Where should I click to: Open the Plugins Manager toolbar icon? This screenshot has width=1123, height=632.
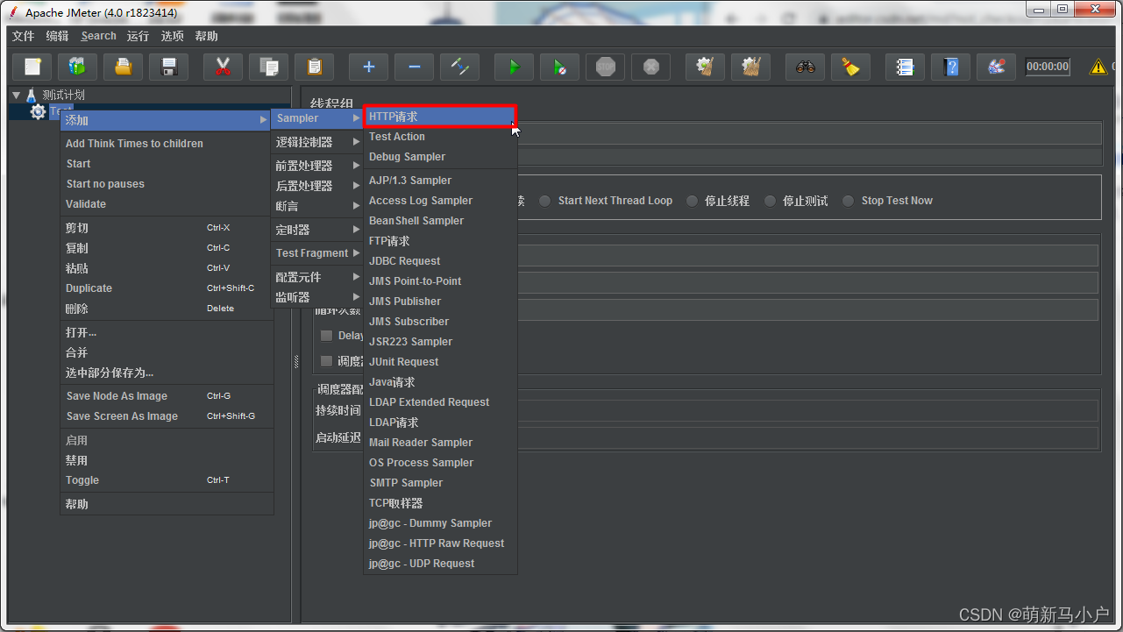coord(996,67)
